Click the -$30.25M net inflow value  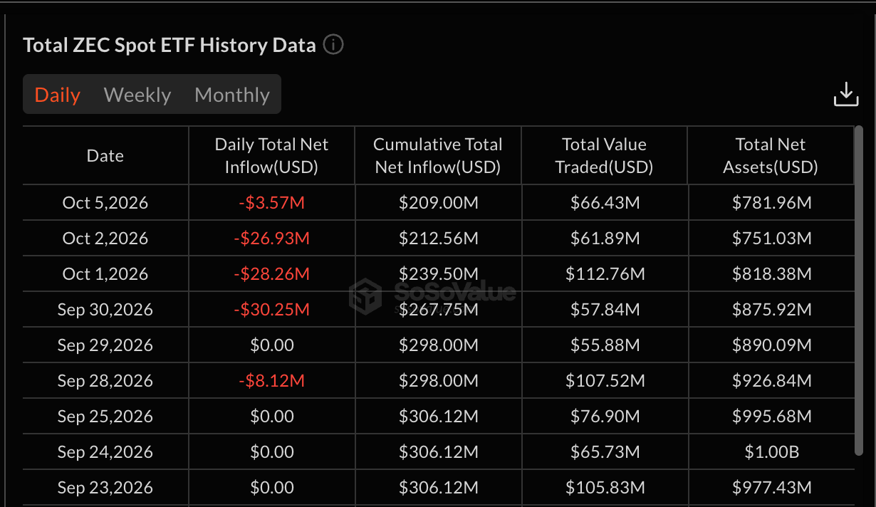(271, 310)
